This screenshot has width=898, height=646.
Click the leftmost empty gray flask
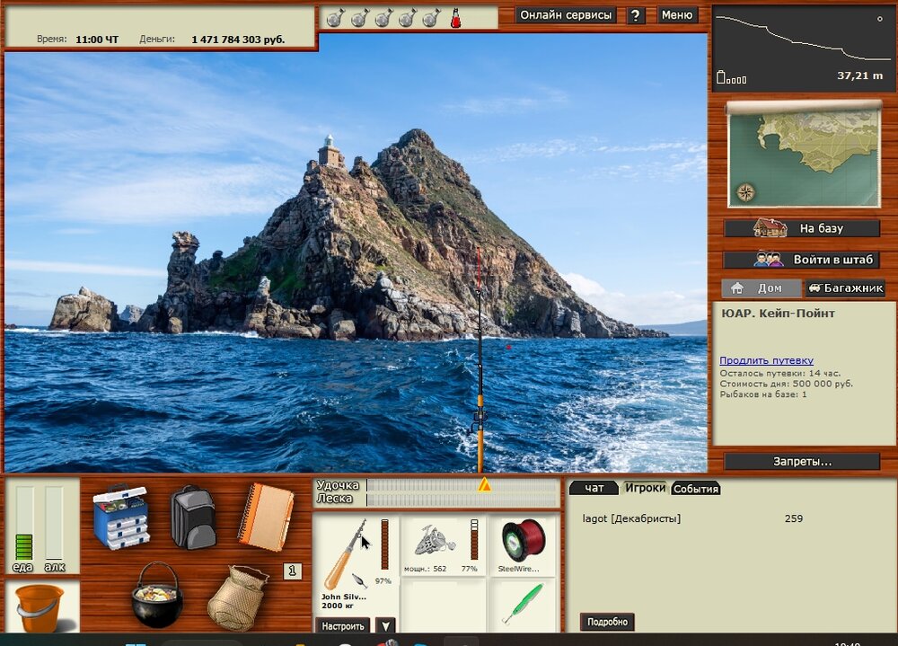click(334, 18)
